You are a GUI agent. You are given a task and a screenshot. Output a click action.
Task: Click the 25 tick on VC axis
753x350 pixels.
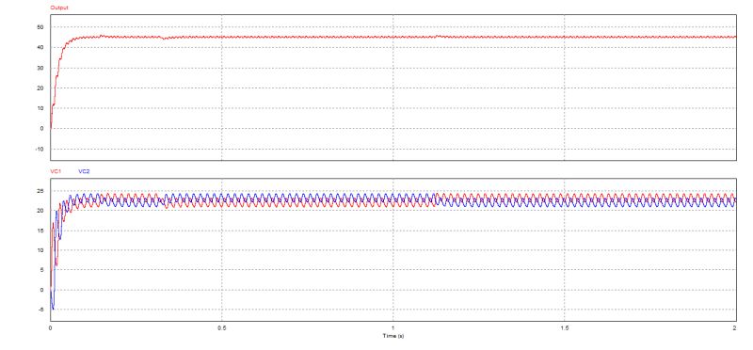(x=40, y=191)
